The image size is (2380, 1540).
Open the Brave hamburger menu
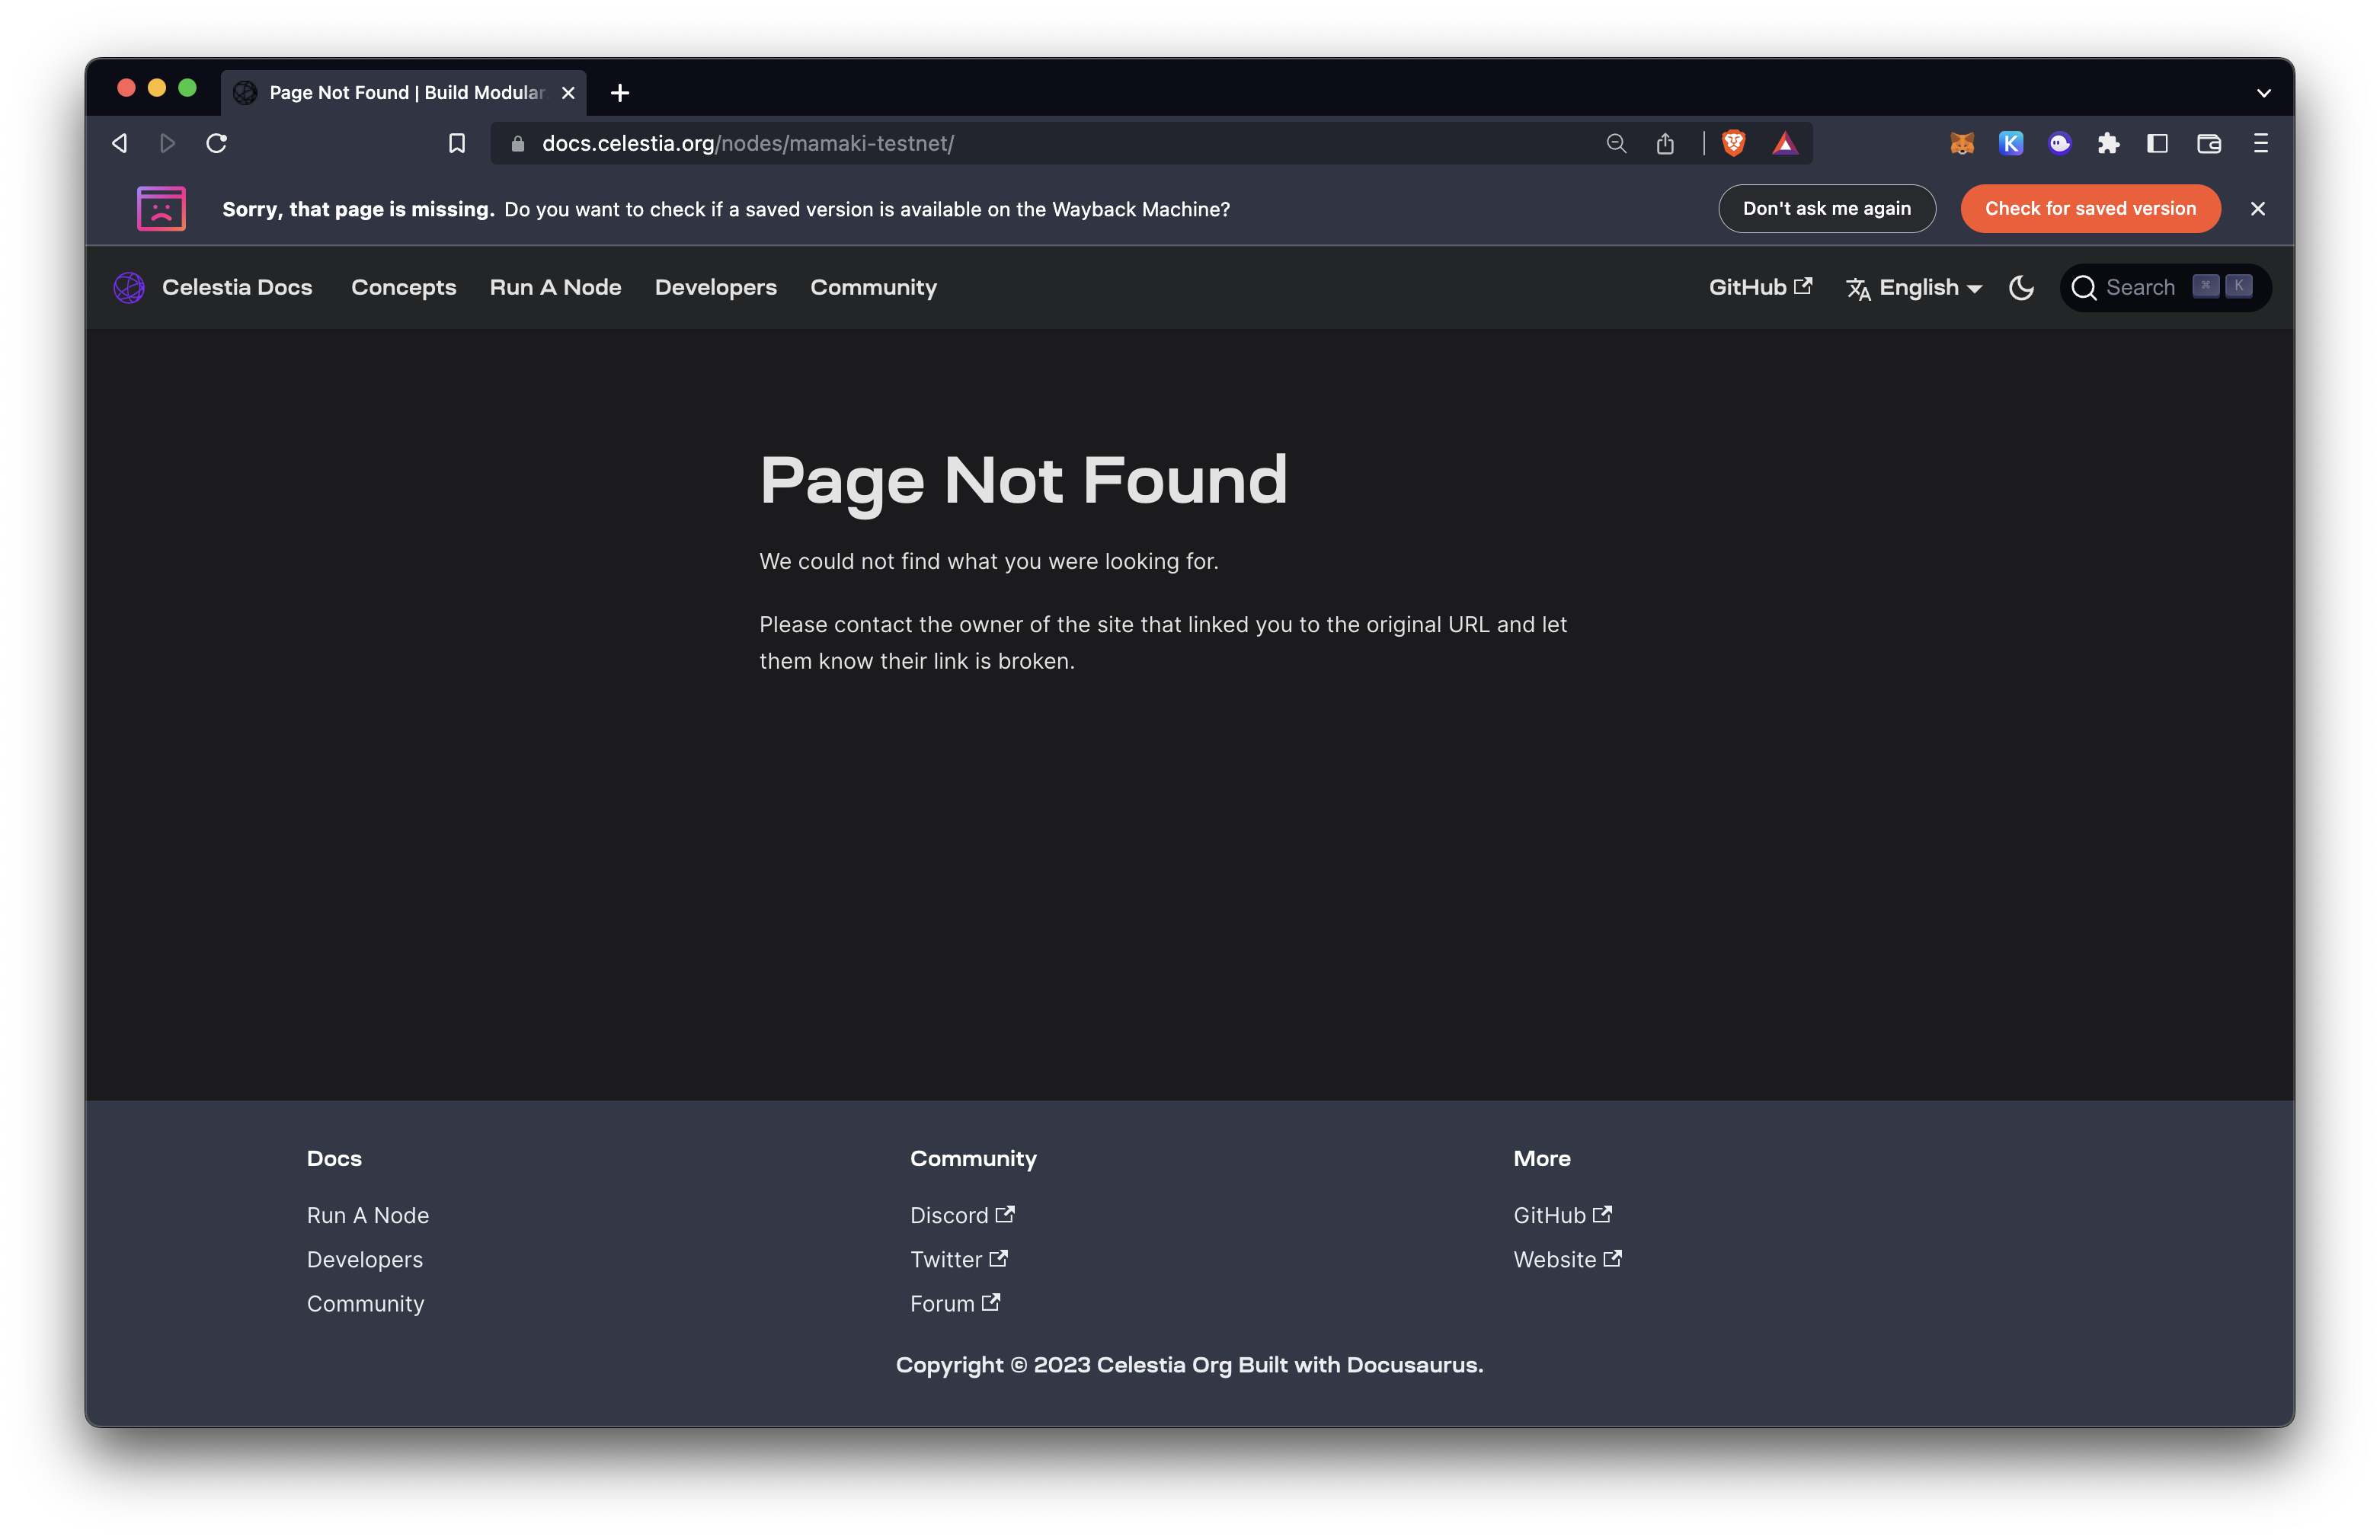pyautogui.click(x=2261, y=143)
